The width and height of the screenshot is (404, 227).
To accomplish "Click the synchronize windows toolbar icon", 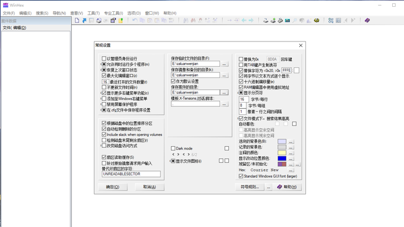I will coord(331,20).
